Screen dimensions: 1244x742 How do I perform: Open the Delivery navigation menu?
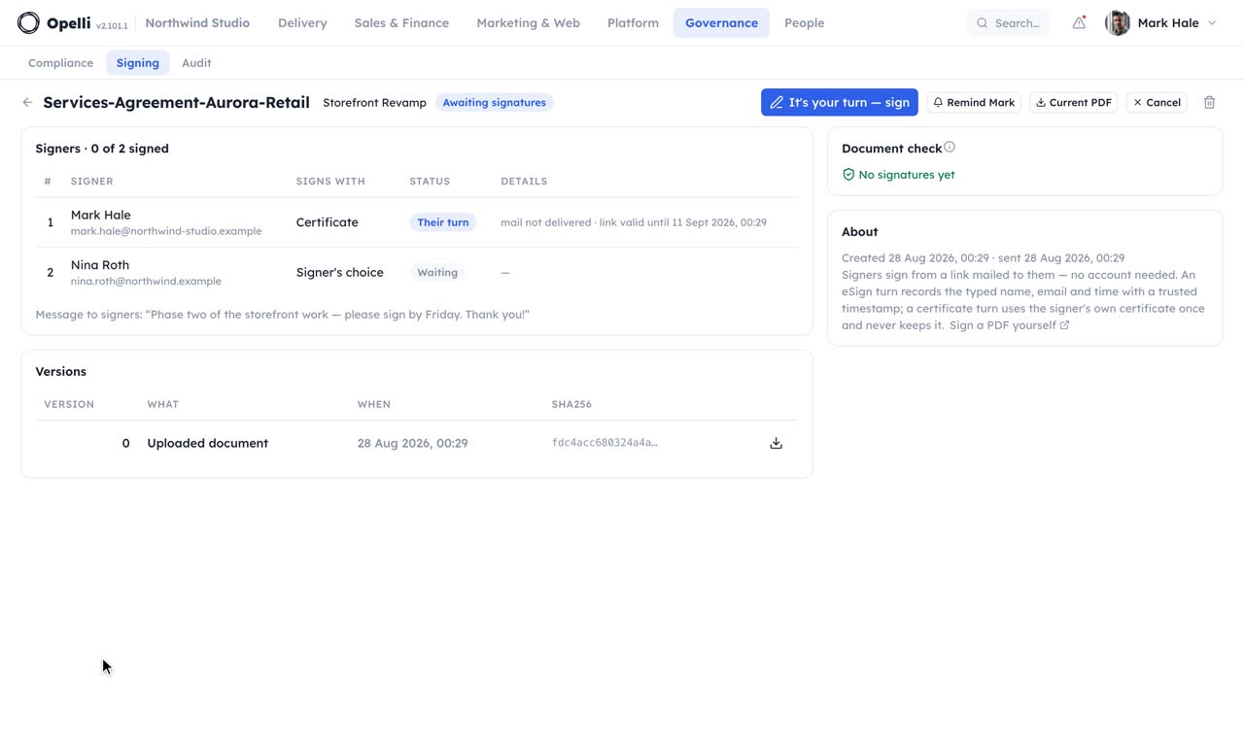(302, 22)
